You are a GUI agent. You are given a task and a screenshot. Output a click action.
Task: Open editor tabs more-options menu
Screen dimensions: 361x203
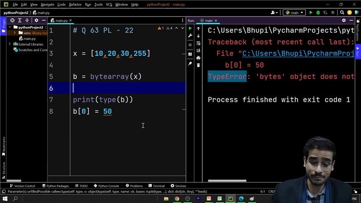click(182, 20)
